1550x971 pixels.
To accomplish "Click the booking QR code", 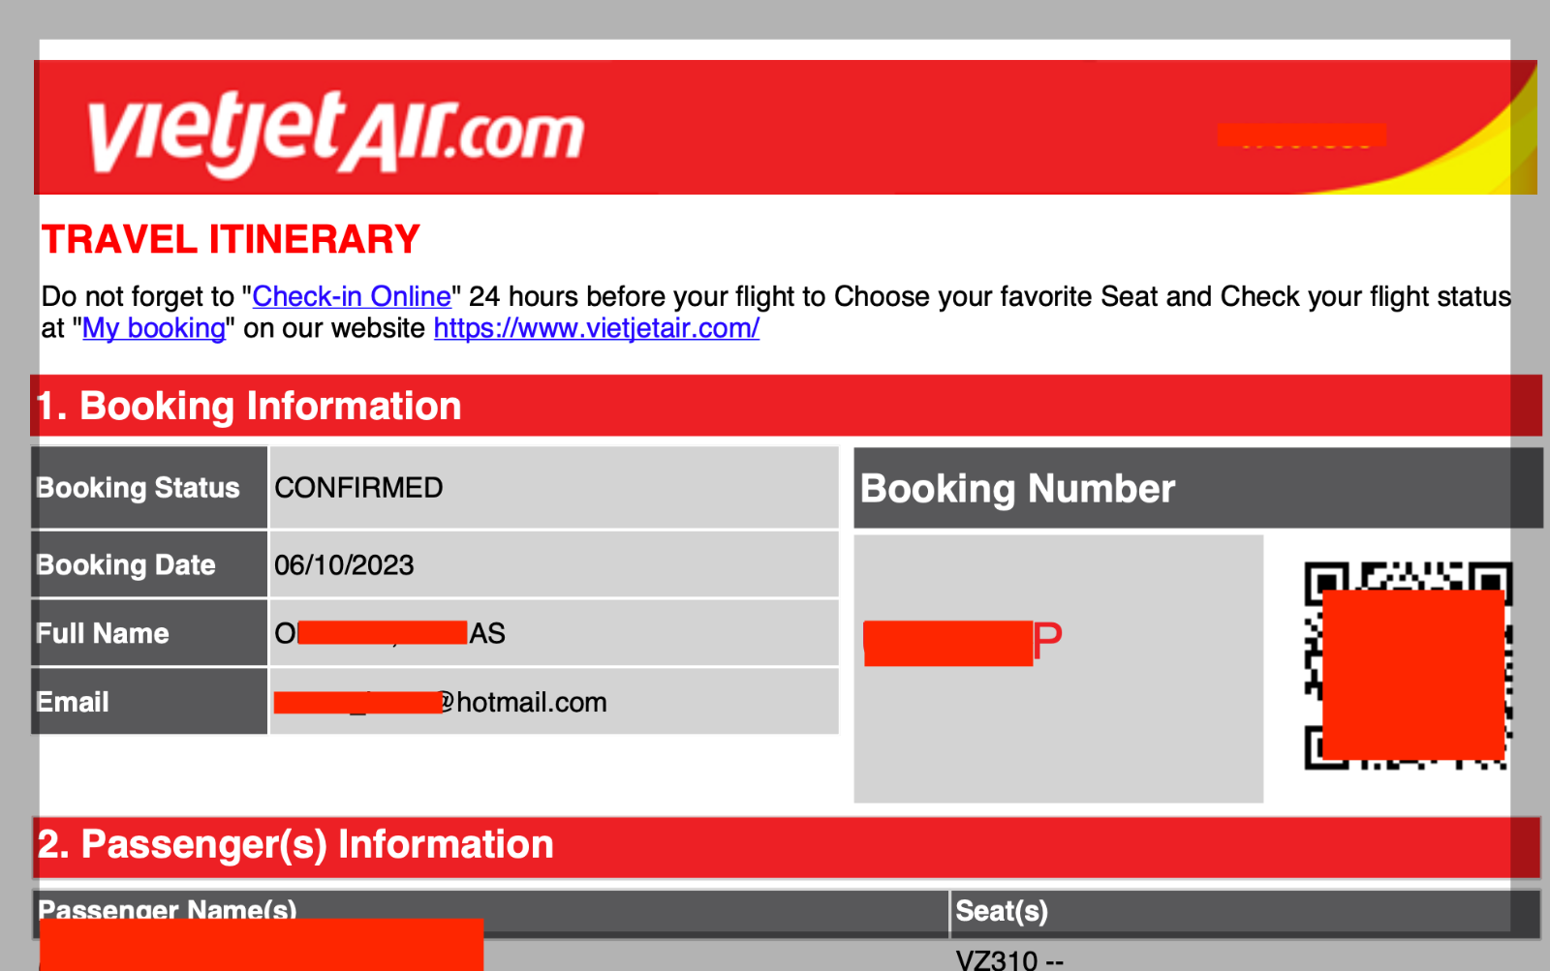I will 1408,666.
